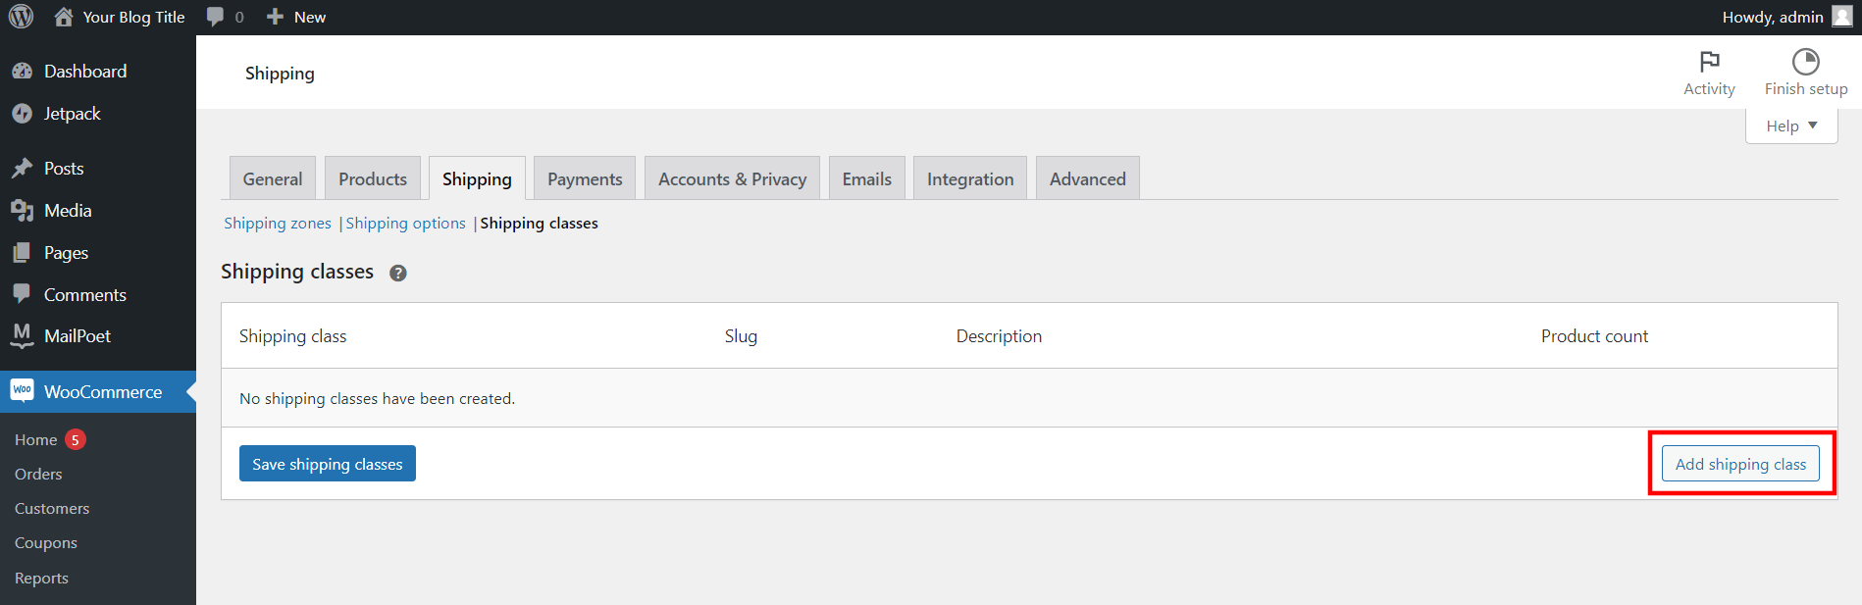Go to Shipping zones link

pyautogui.click(x=278, y=224)
